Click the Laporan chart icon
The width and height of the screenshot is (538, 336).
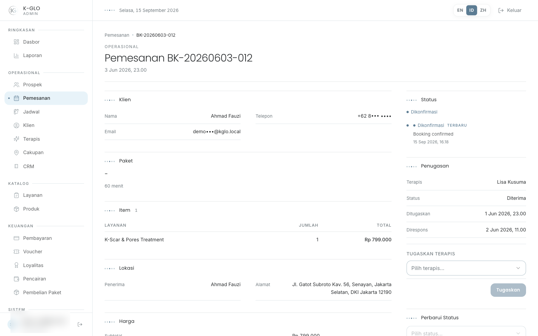pyautogui.click(x=16, y=56)
